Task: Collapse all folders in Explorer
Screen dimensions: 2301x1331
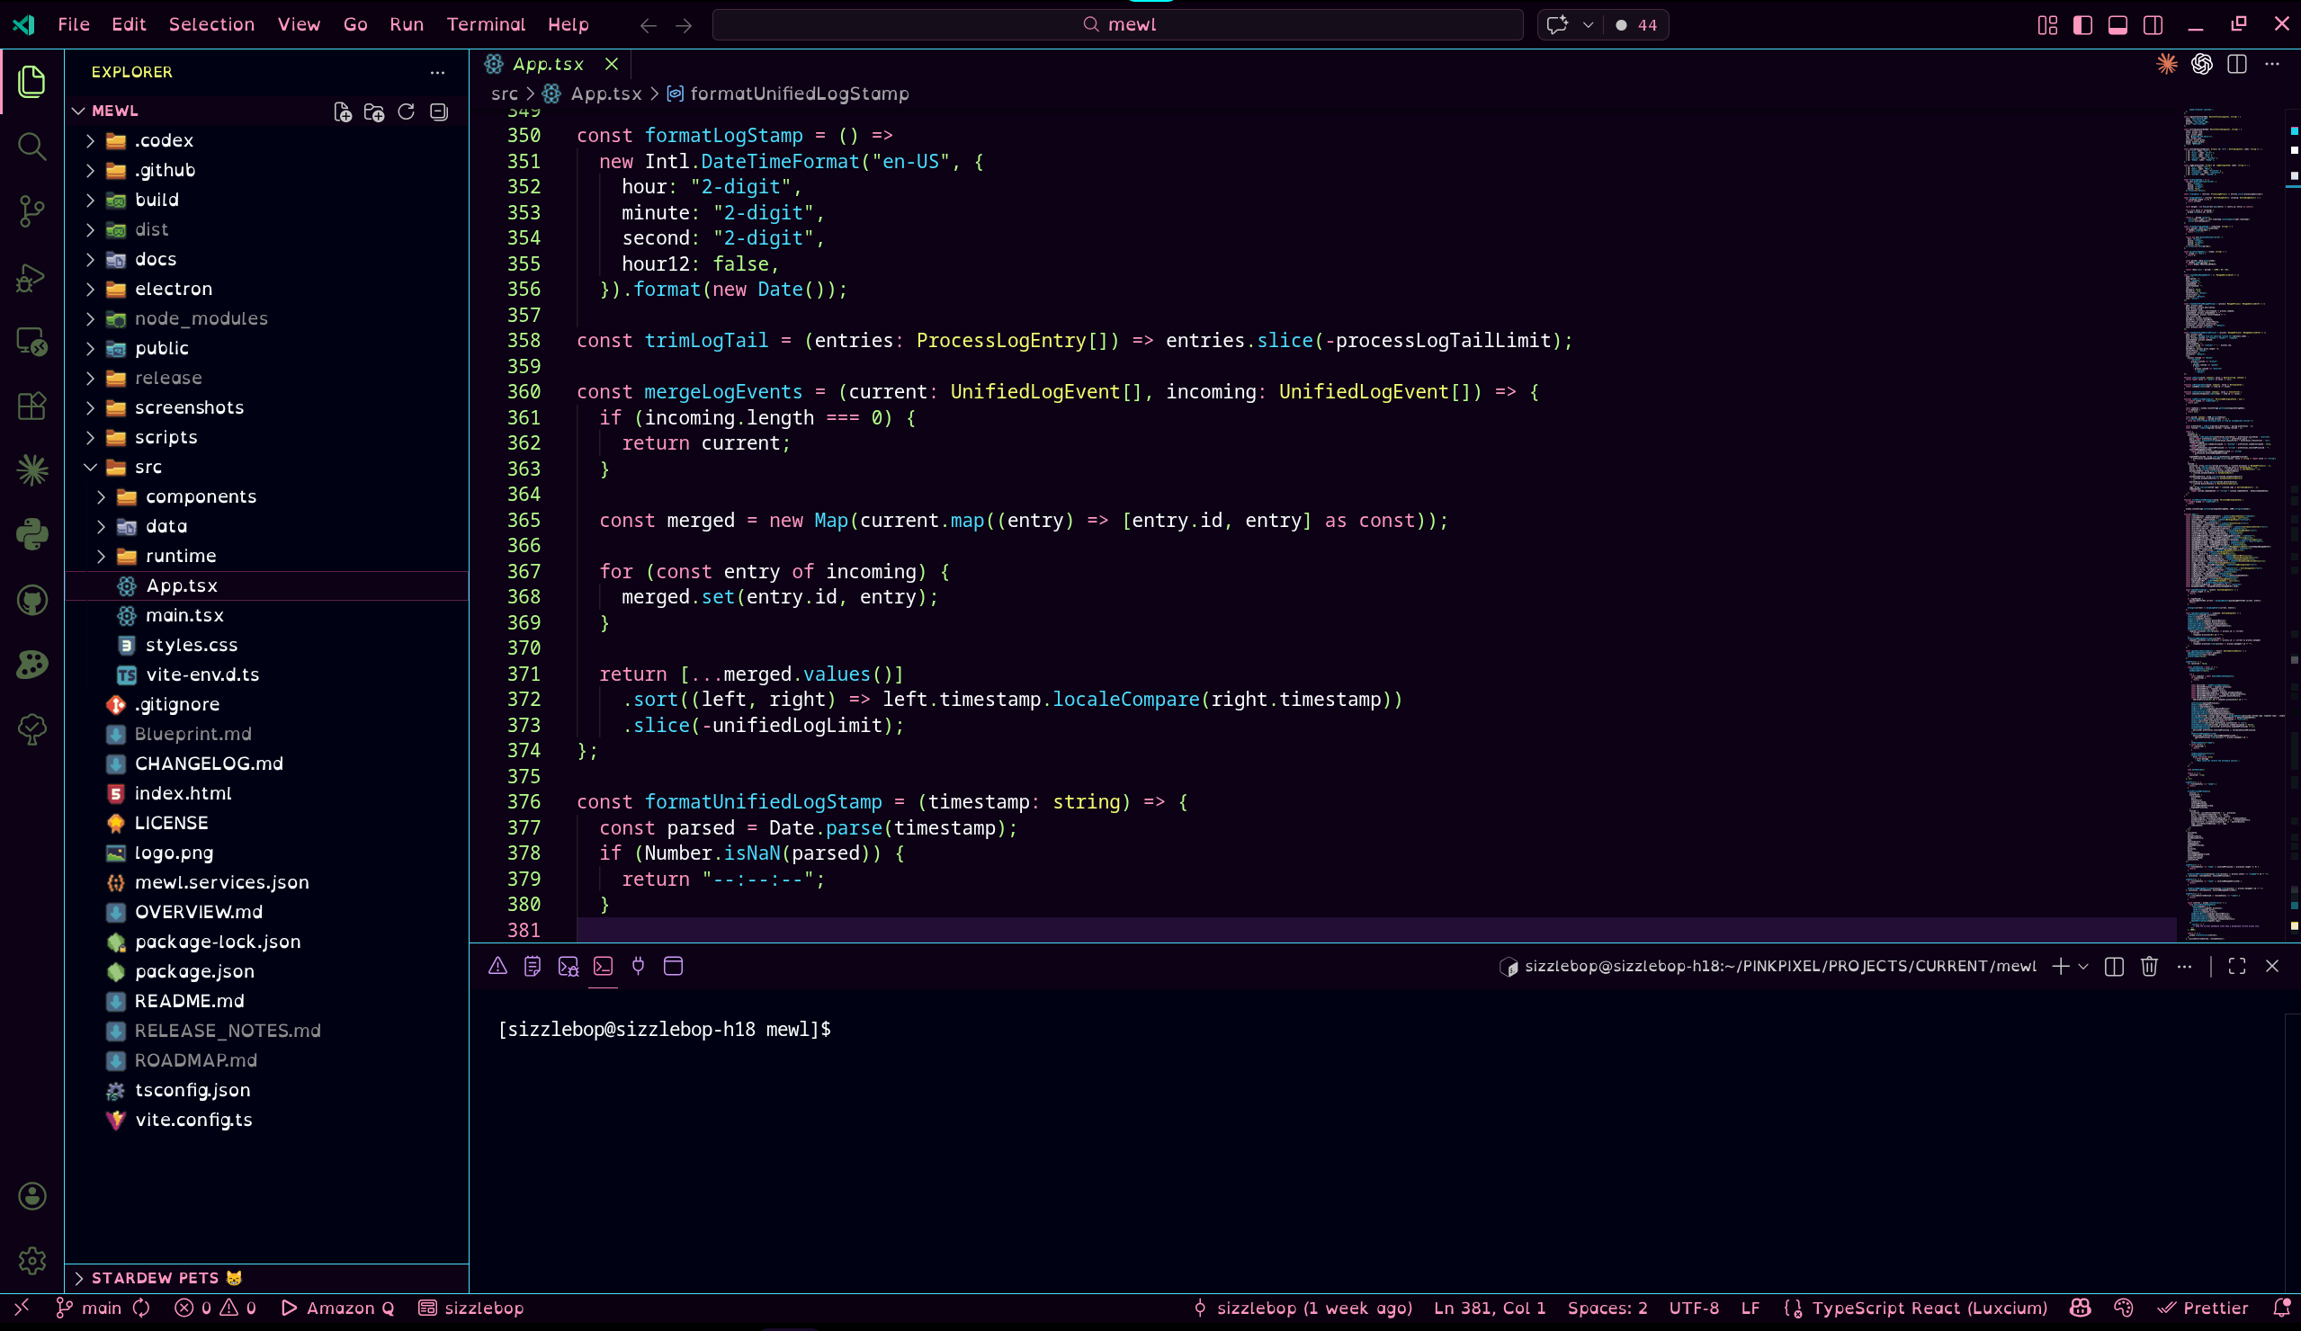Action: point(439,112)
